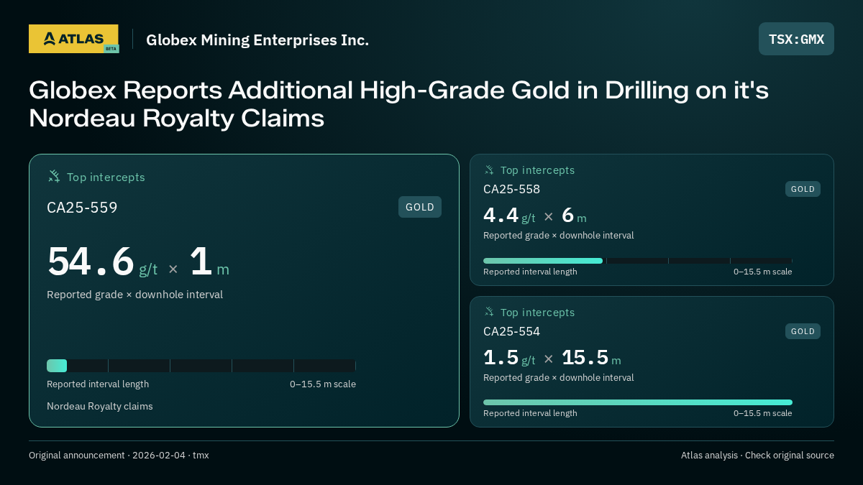Click the CA25-558 interval length bar
863x485 pixels.
tap(638, 261)
